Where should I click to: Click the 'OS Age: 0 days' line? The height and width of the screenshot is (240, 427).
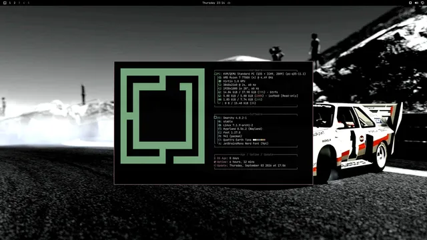coord(227,158)
